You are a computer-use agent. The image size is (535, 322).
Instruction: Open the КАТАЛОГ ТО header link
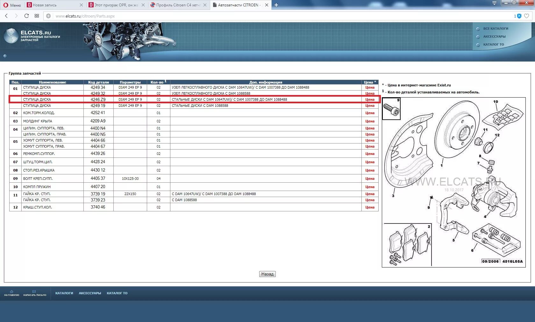click(x=494, y=45)
